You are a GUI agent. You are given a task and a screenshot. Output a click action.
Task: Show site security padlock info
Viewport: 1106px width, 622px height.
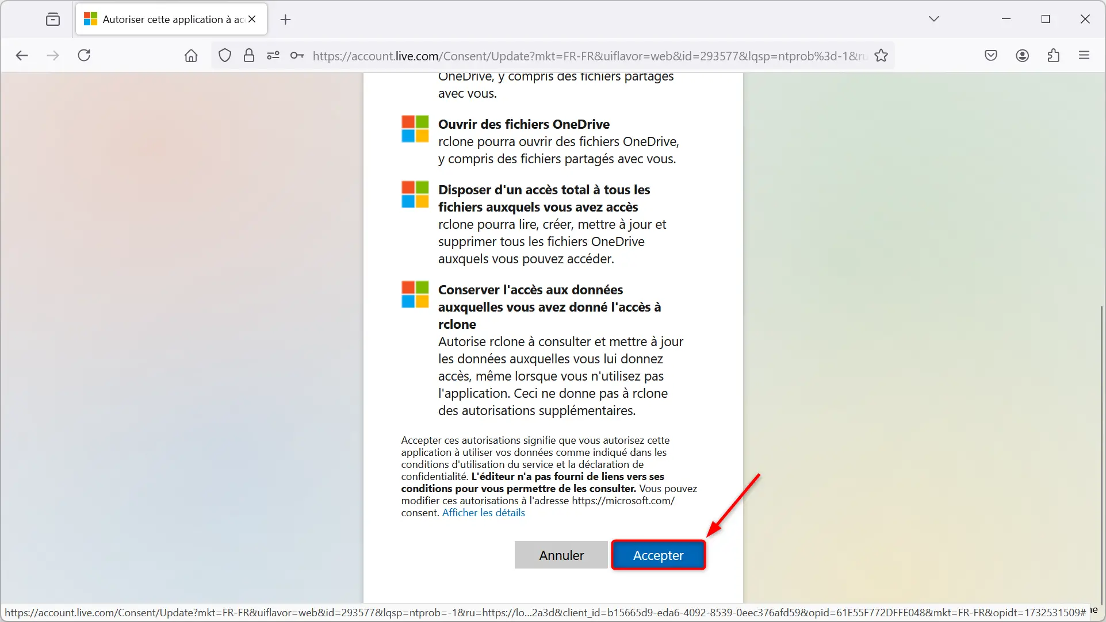point(248,55)
